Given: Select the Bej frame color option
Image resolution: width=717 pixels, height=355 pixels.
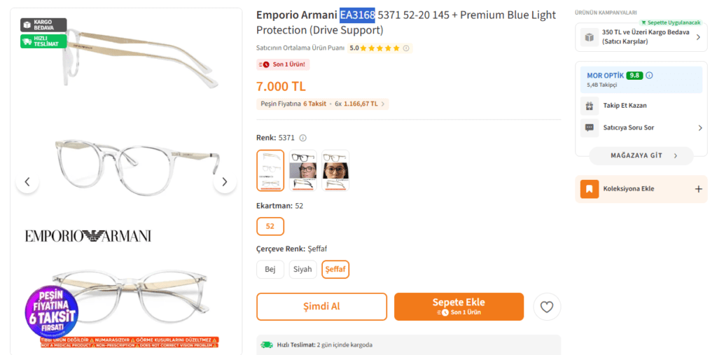Looking at the screenshot, I should (x=270, y=270).
